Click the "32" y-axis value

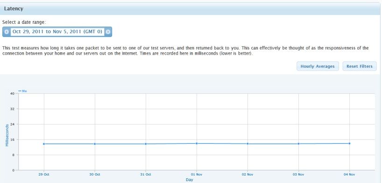pos(13,109)
